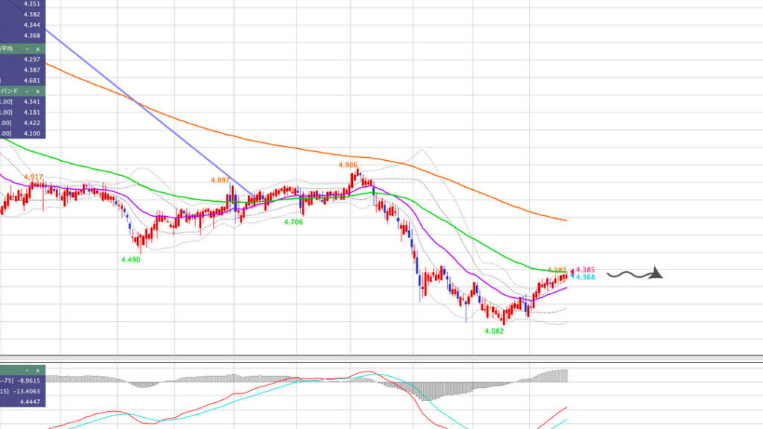Viewport: 763px width, 429px height.
Task: Click the pink 4.385 price marker
Action: coord(584,270)
